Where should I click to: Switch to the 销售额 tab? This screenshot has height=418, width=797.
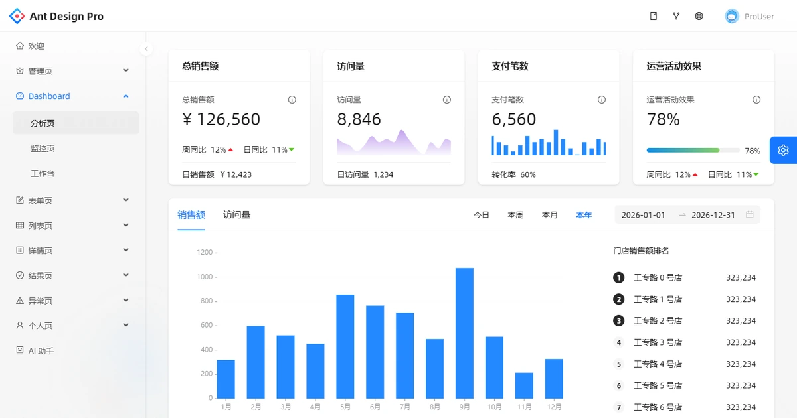pos(191,215)
